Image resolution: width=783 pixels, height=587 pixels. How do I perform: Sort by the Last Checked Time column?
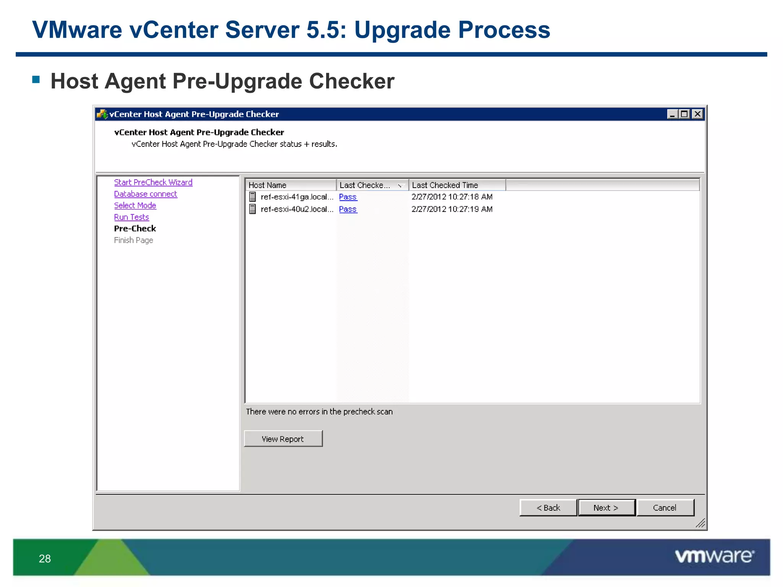tap(457, 185)
